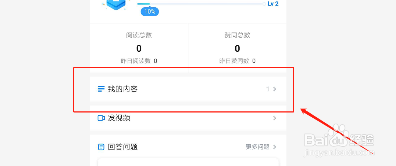Click the 赞同总数 statistic panel
Screen dimensions: 396x166
[238, 48]
